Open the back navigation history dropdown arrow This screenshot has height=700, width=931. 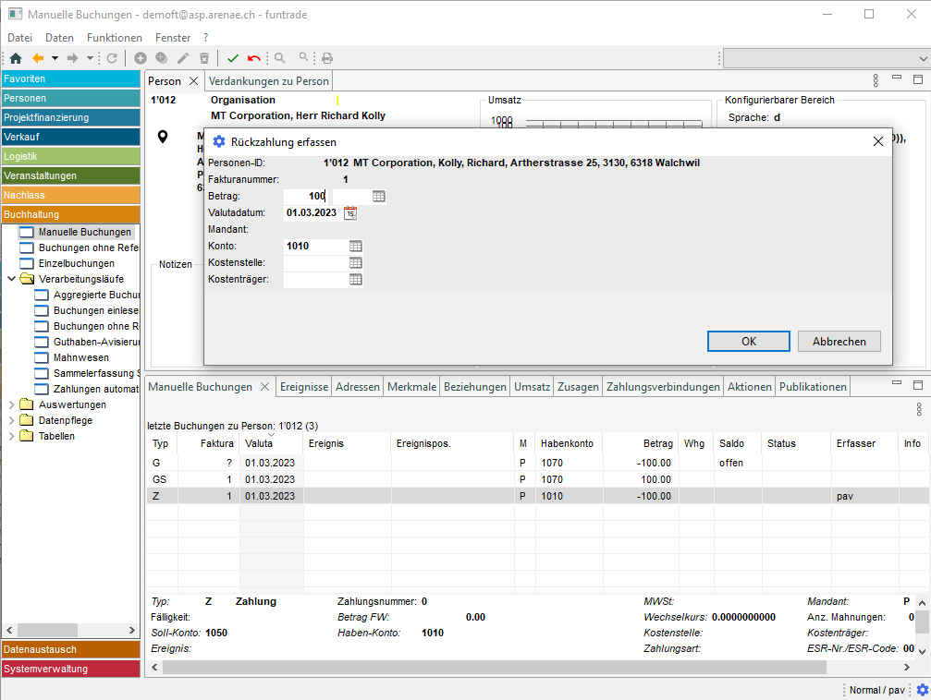coord(55,58)
